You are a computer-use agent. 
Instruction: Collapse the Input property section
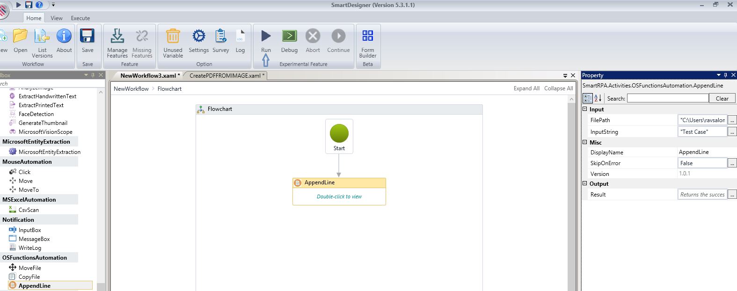(x=584, y=109)
